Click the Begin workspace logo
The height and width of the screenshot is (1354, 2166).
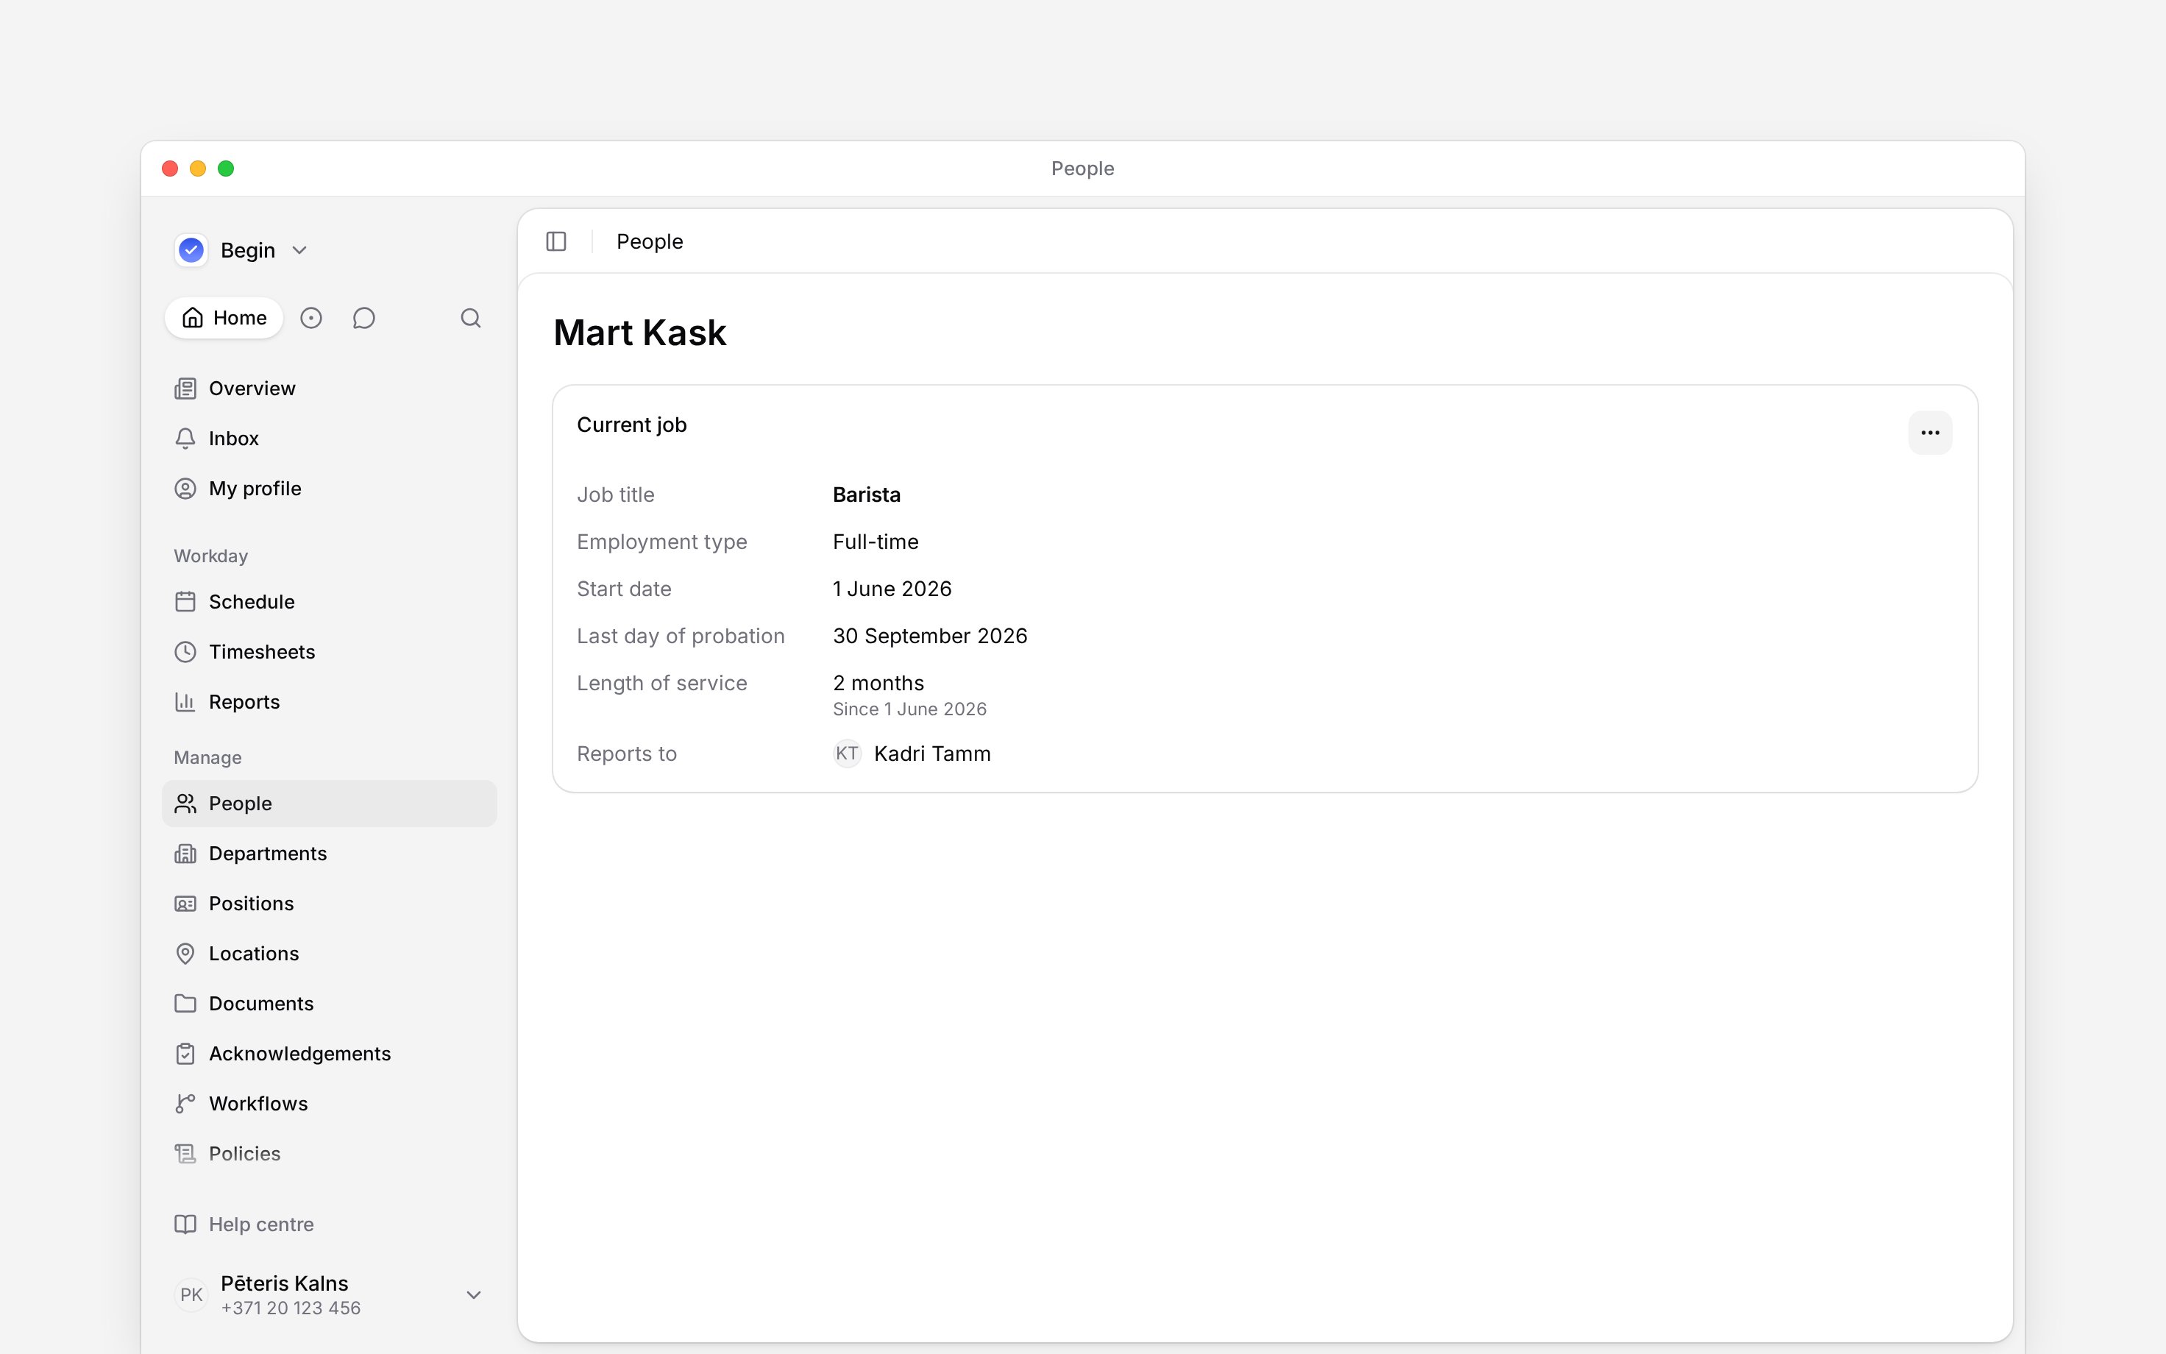[191, 250]
